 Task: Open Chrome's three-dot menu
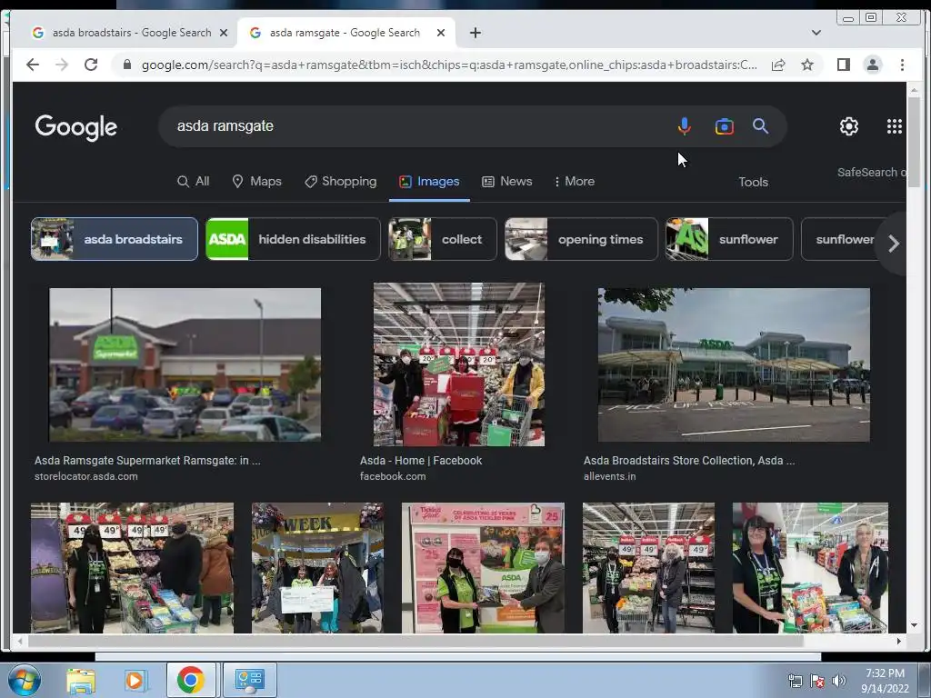[x=902, y=65]
